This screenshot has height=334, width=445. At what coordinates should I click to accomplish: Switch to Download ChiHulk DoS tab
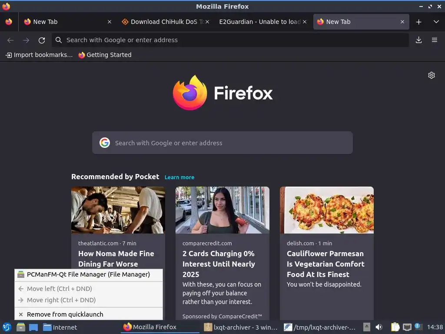(x=165, y=22)
